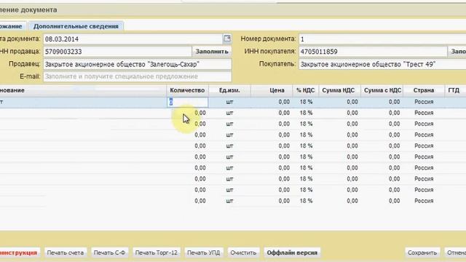Edit the Номер документа field
The image size is (466, 262).
pos(382,39)
